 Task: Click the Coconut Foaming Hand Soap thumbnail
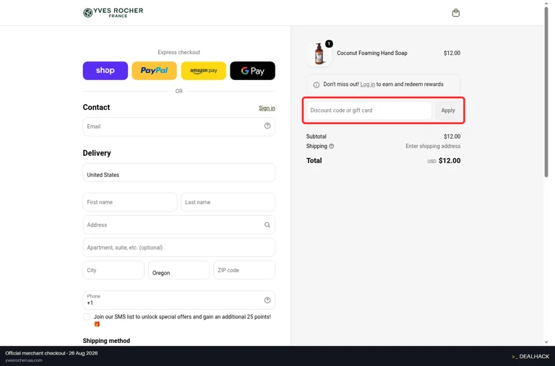coord(319,53)
